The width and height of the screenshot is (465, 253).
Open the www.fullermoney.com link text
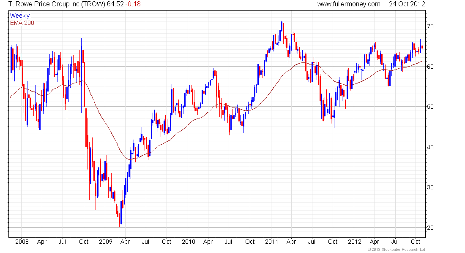pos(349,4)
